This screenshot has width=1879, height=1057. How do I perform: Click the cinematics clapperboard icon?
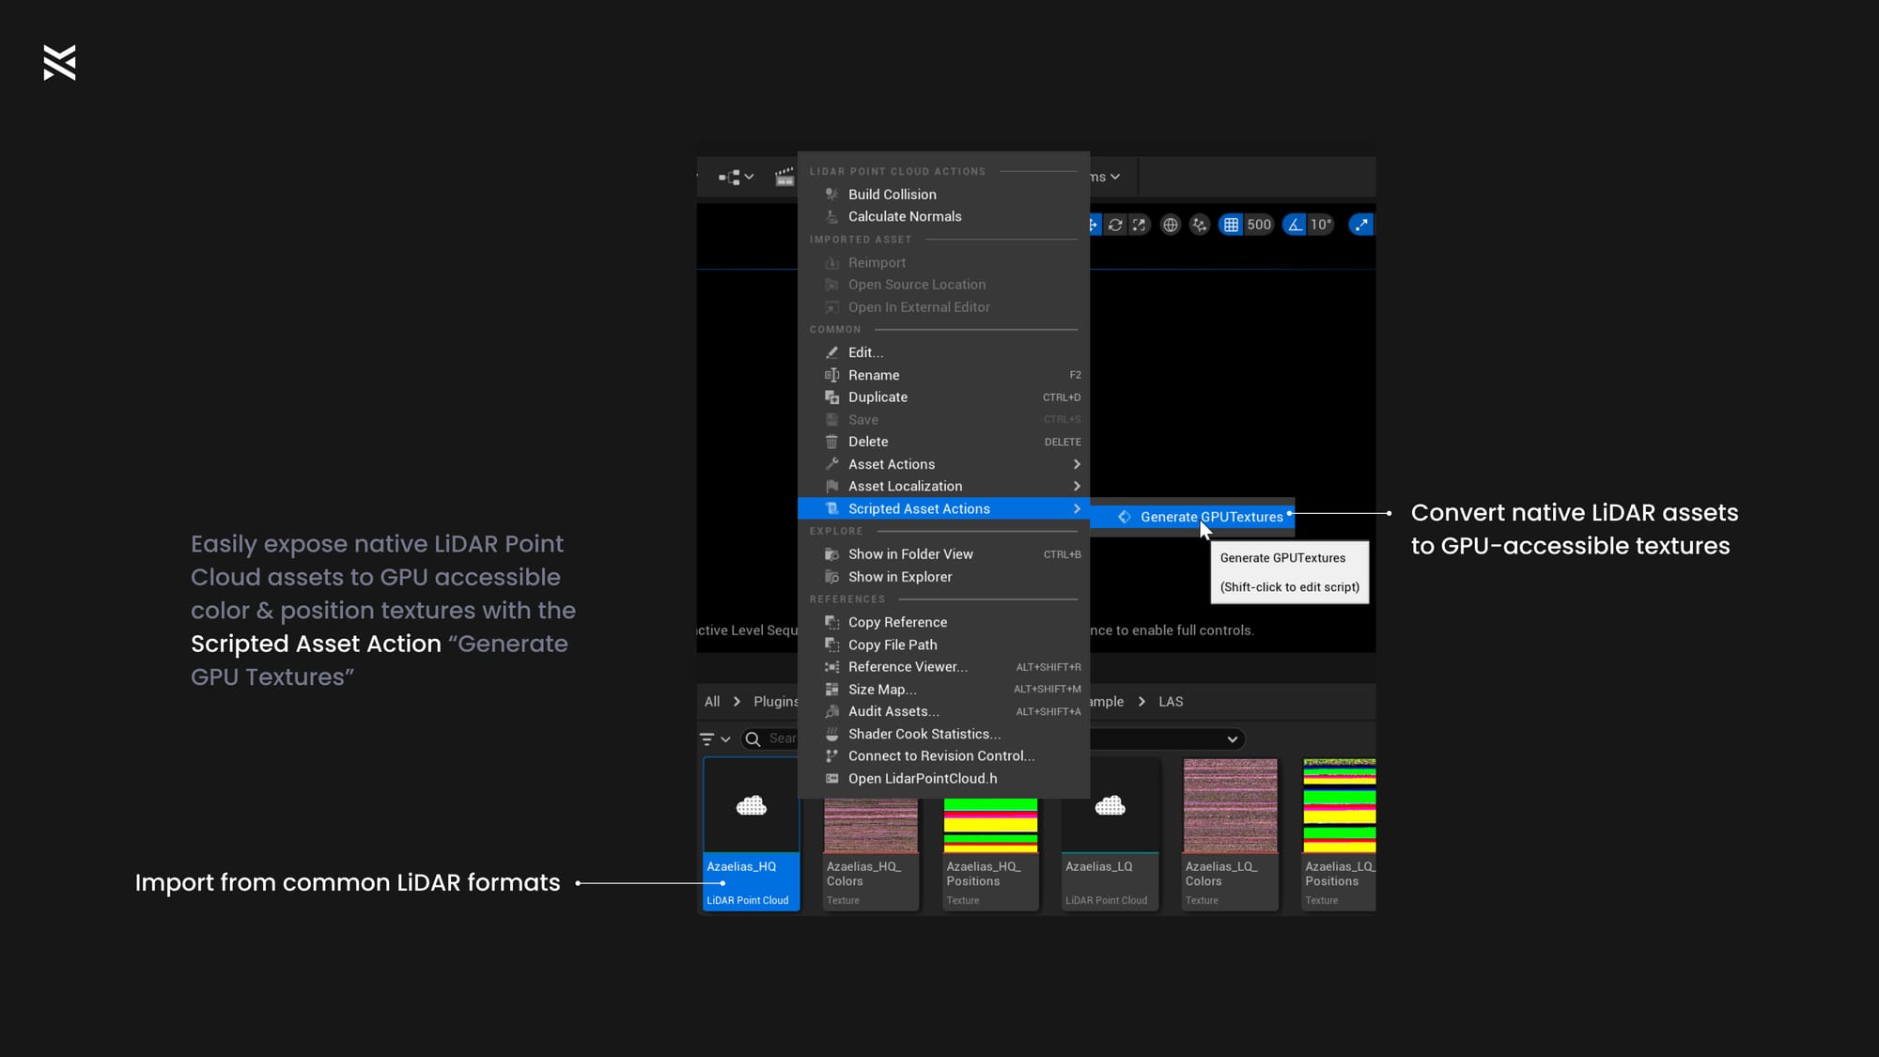[784, 177]
